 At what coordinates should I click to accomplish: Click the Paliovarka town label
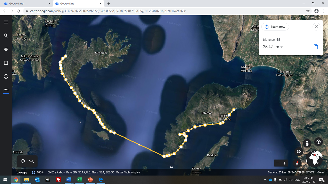(284, 74)
